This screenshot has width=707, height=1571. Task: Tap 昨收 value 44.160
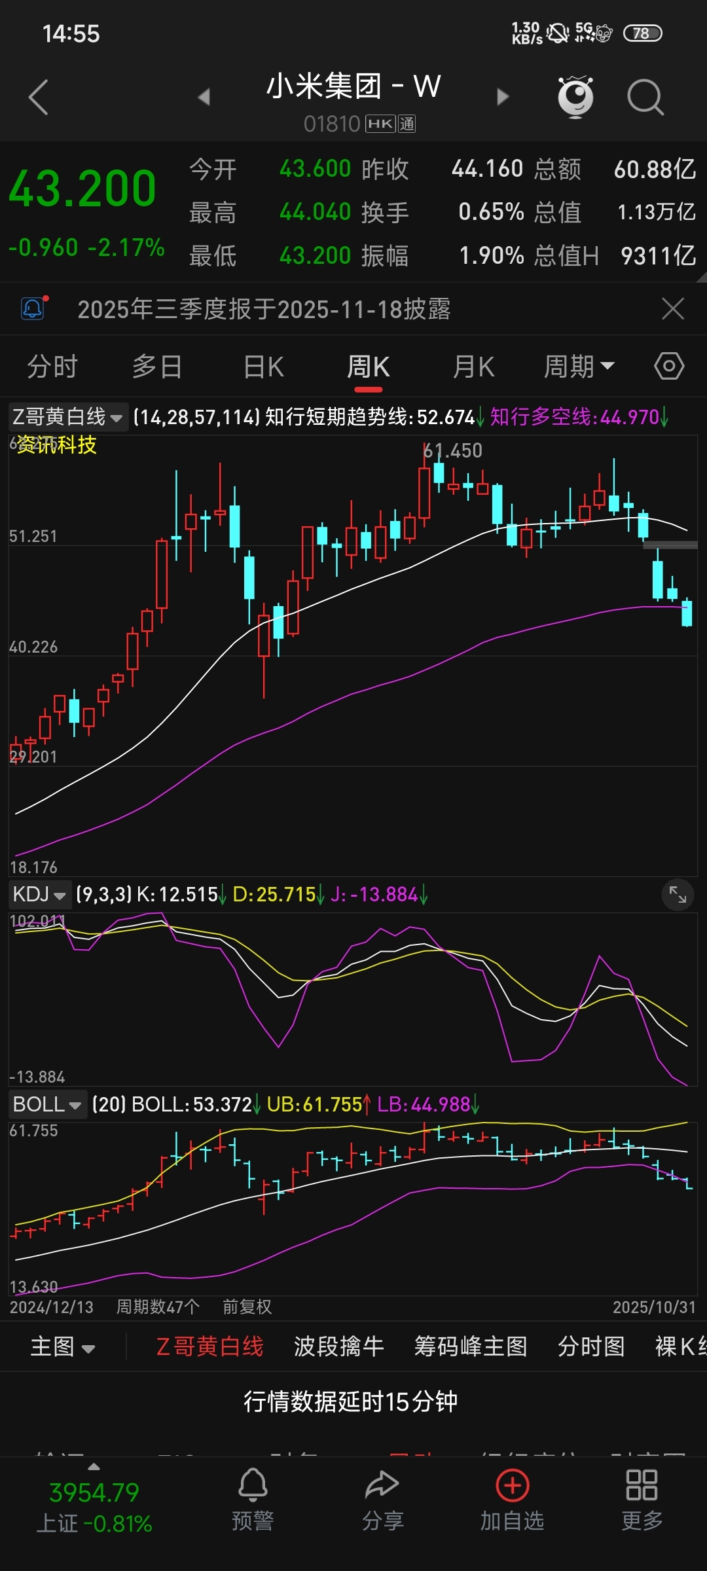coord(488,169)
